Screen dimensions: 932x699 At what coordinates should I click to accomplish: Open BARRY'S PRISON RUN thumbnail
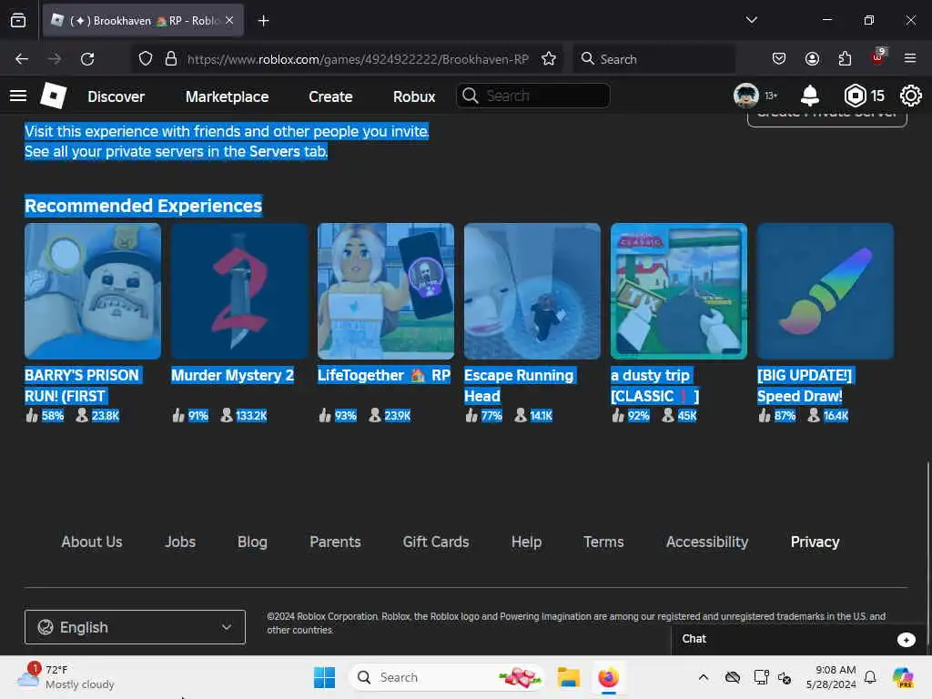pos(93,291)
